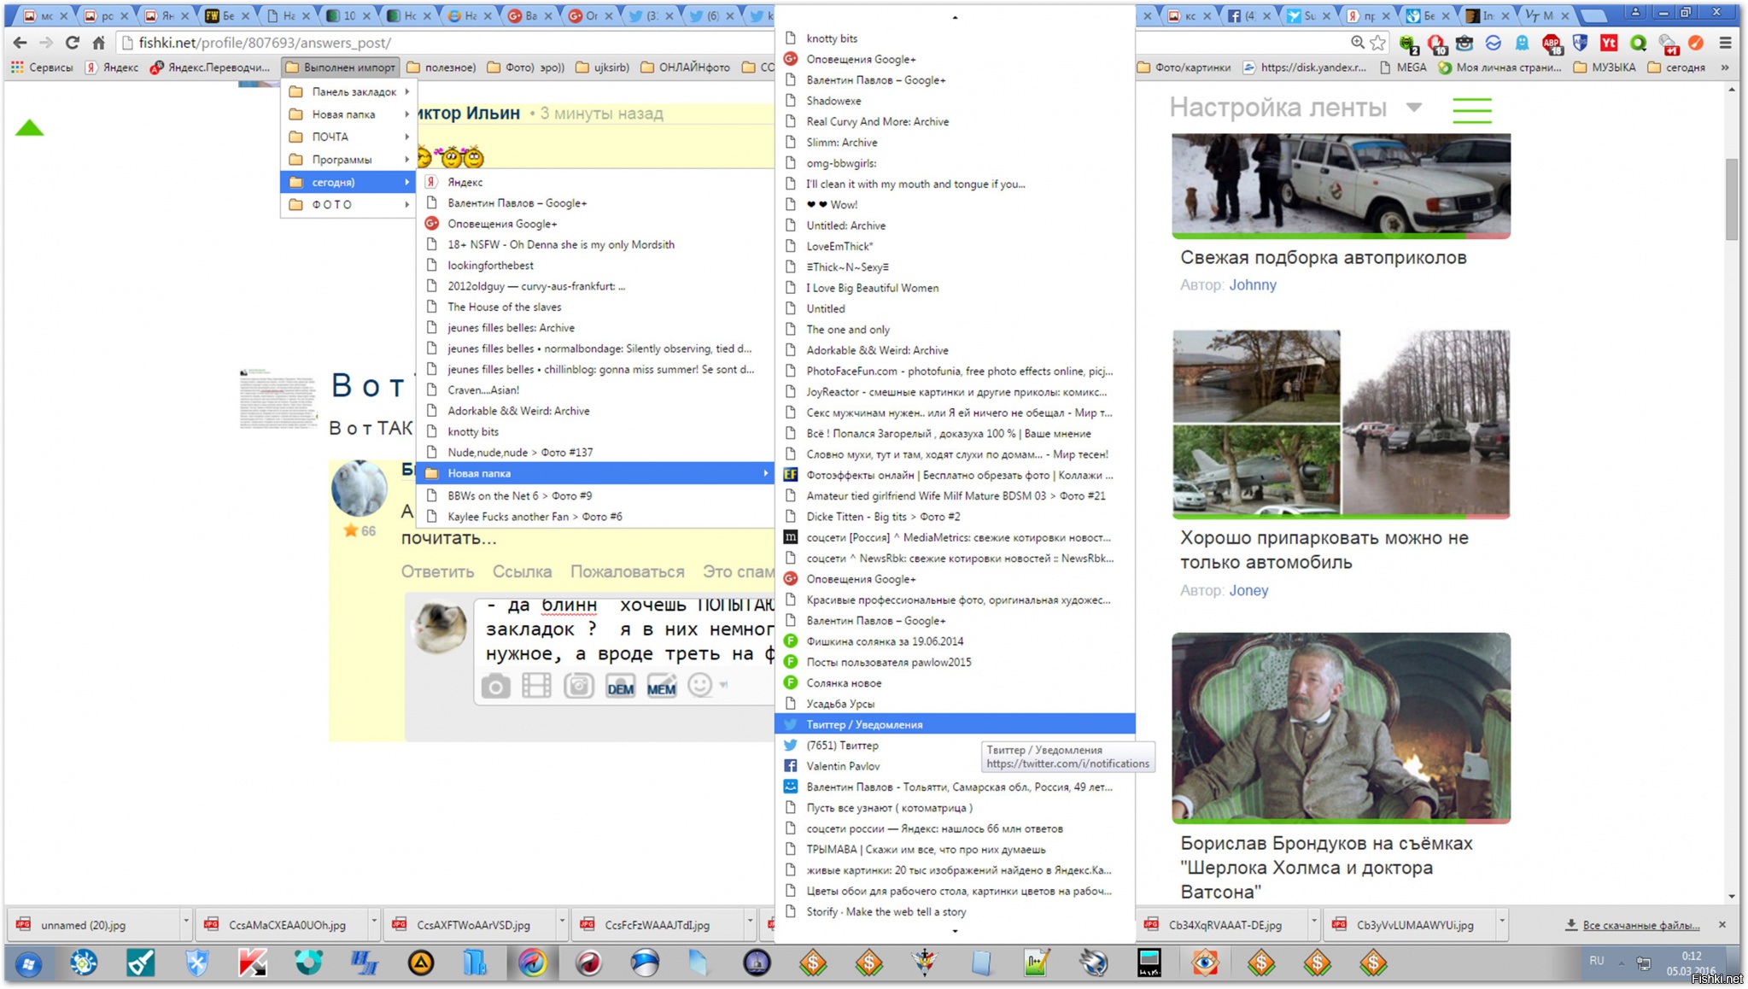Select the ПОЧТА bookmark folder

(x=330, y=137)
